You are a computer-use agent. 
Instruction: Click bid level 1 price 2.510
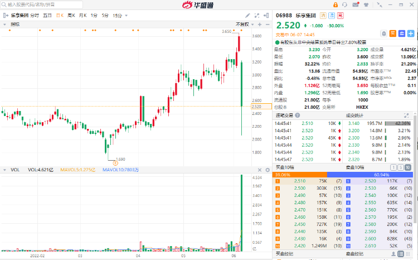(x=300, y=181)
